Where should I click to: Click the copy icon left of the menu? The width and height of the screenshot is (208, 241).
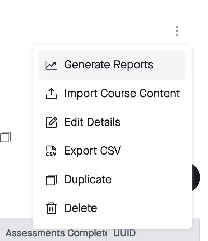click(x=6, y=137)
